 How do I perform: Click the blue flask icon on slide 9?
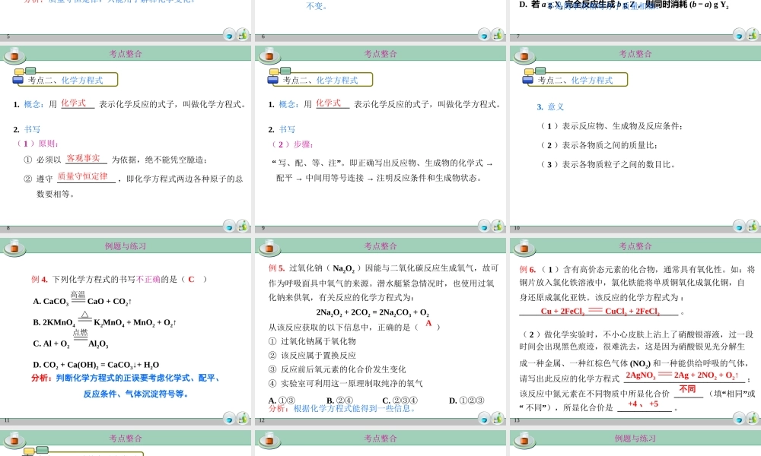point(484,226)
